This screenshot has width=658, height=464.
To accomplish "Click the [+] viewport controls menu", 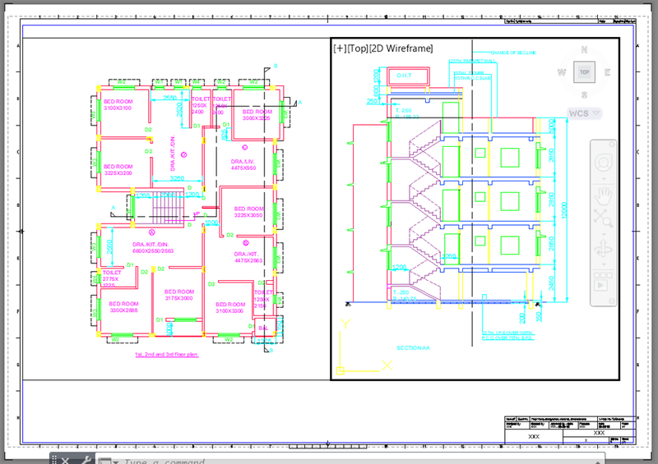I will tap(341, 48).
